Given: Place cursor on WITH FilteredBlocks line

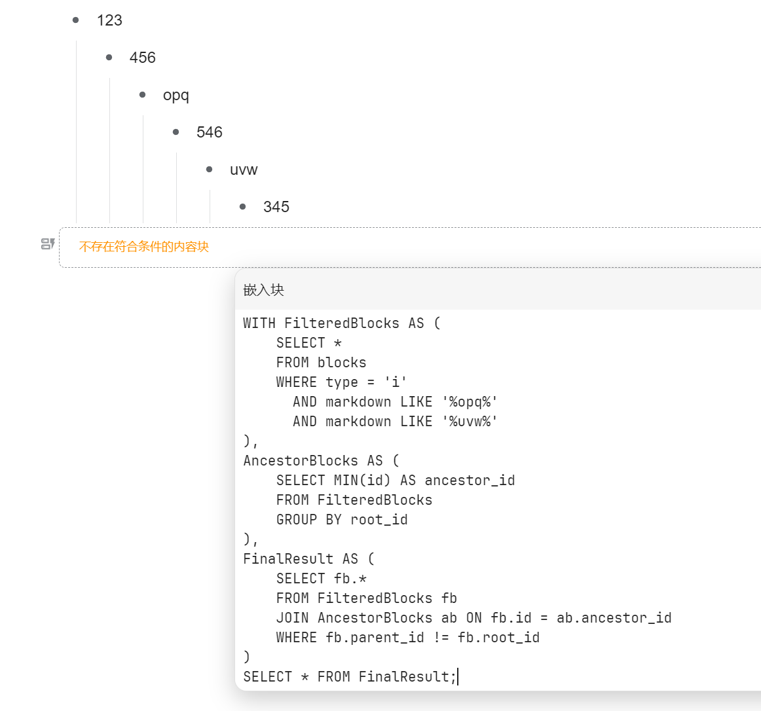Looking at the screenshot, I should (x=341, y=323).
